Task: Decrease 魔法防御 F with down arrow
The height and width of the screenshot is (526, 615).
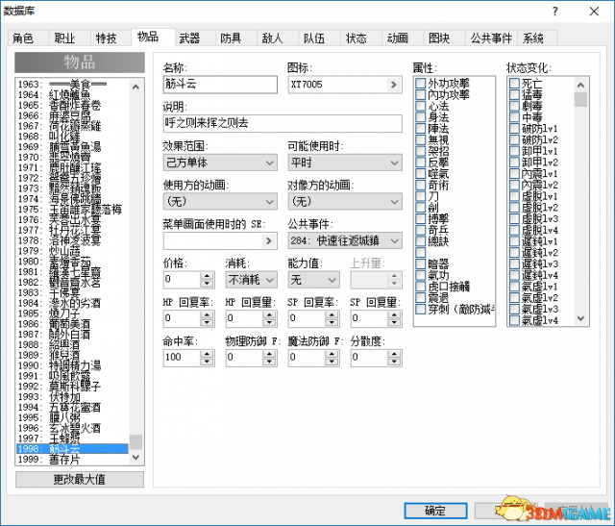Action: [x=332, y=362]
